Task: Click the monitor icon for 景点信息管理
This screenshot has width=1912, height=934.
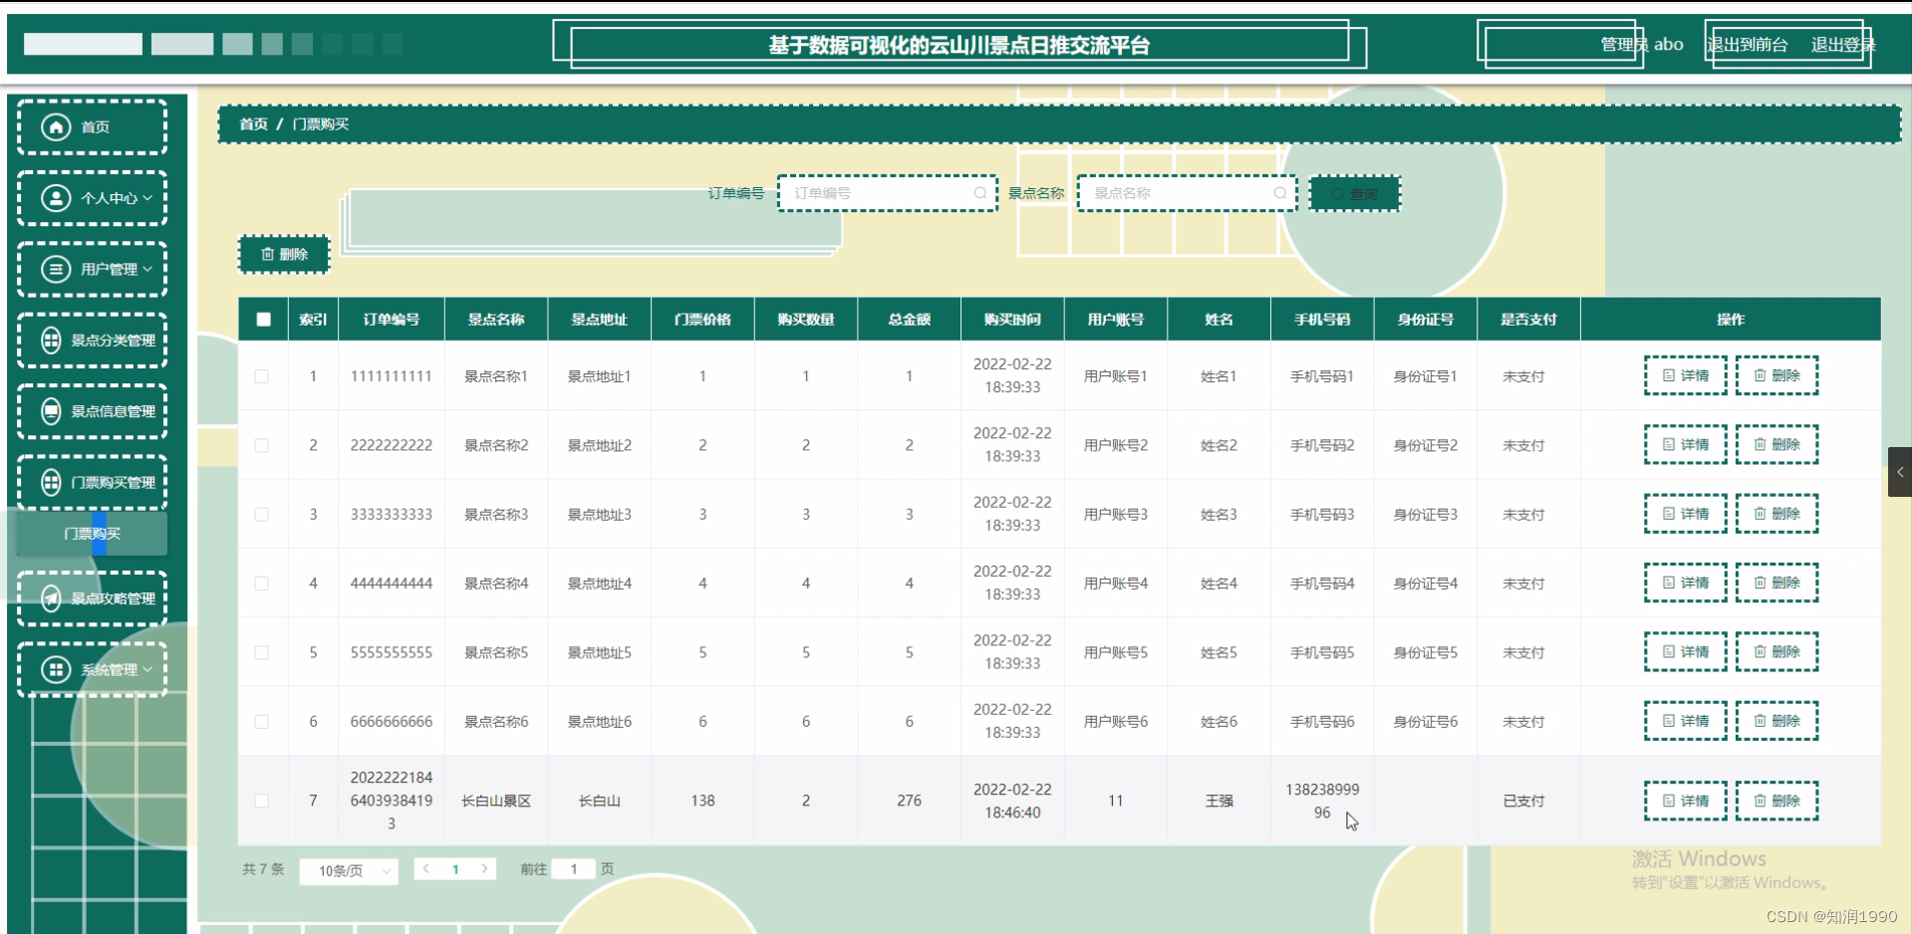Action: point(51,411)
